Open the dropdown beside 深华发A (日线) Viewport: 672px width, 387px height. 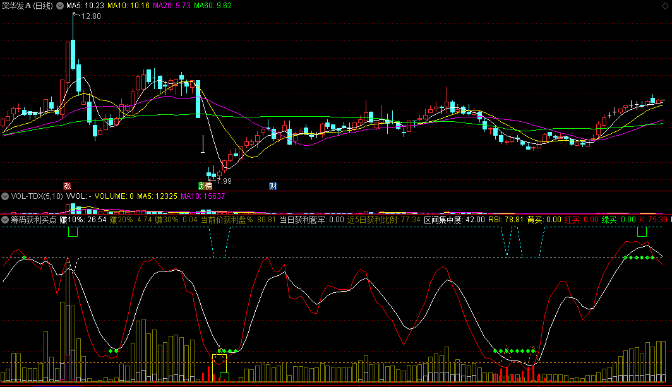(x=60, y=6)
